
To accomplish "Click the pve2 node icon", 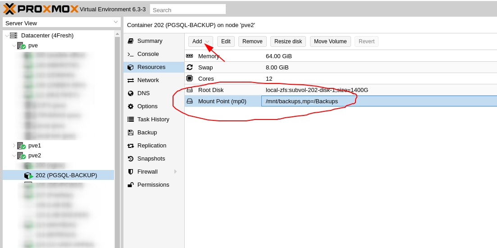I will coord(21,156).
